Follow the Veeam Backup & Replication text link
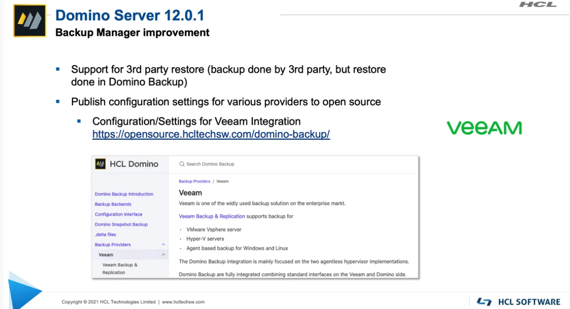 212,216
